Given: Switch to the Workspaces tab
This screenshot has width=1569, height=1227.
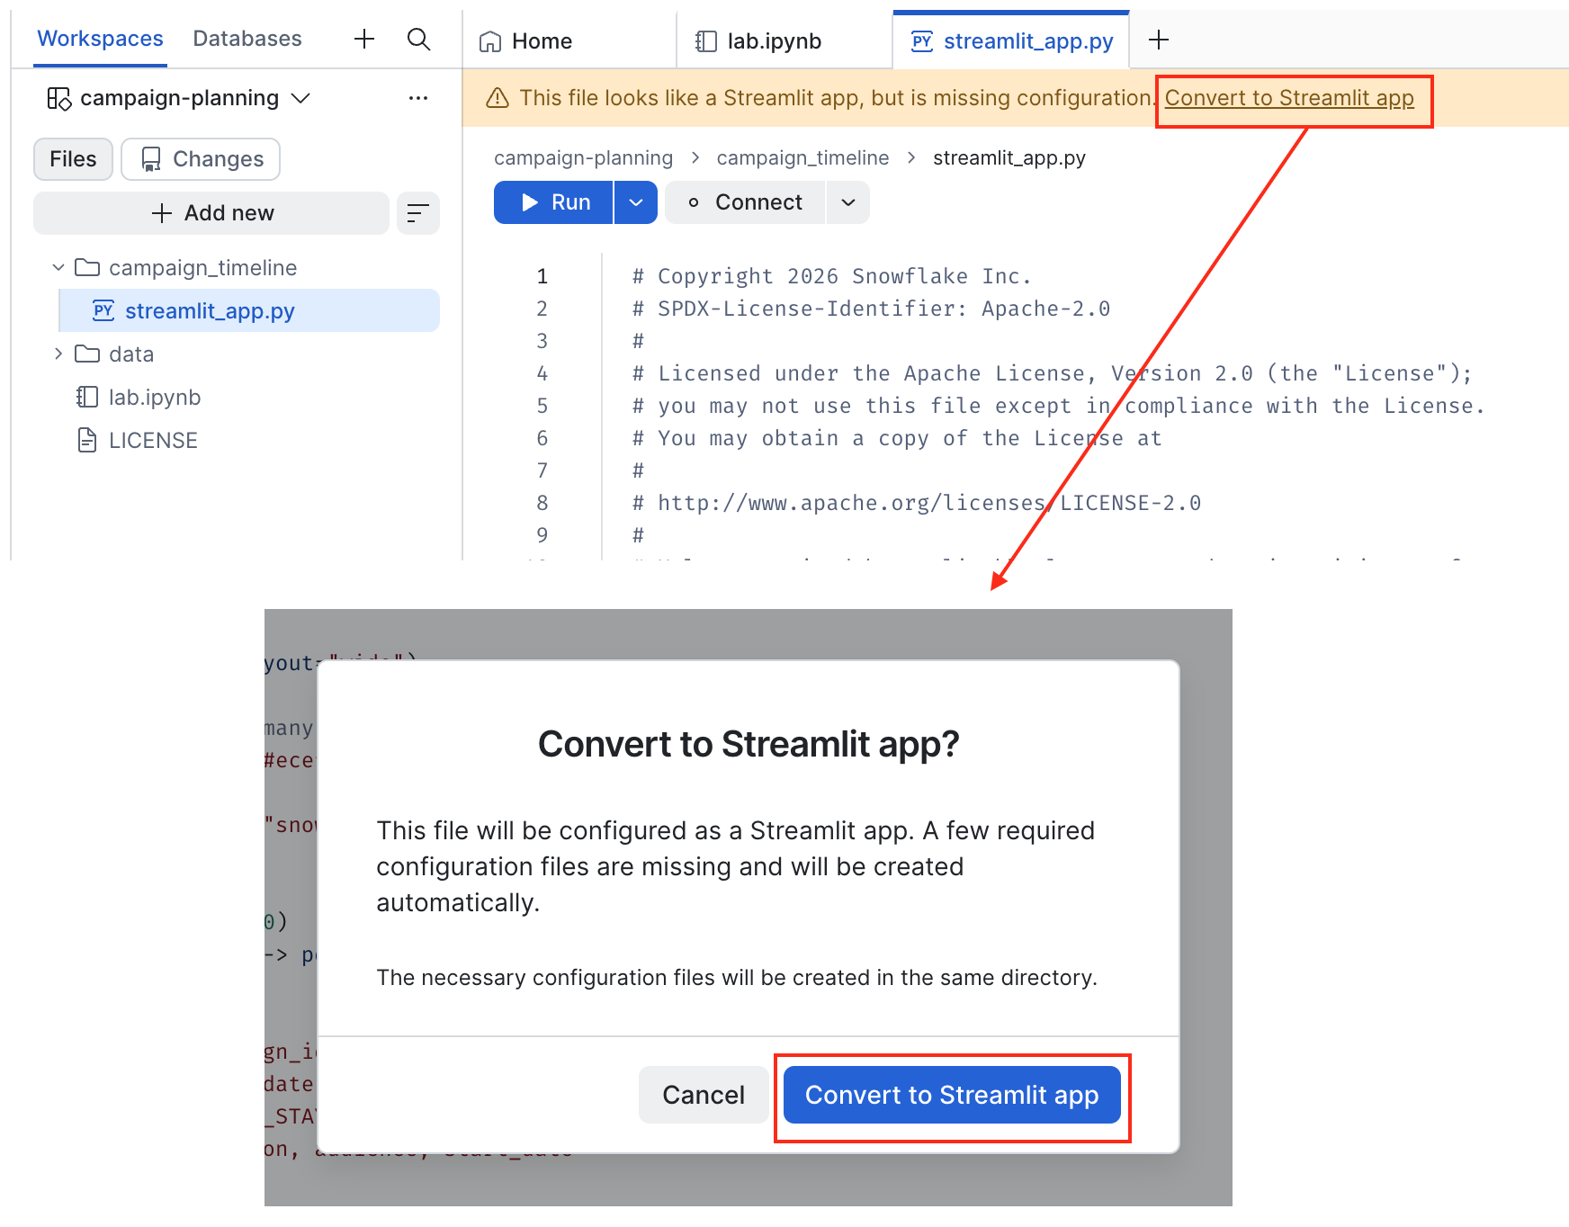Looking at the screenshot, I should 100,39.
